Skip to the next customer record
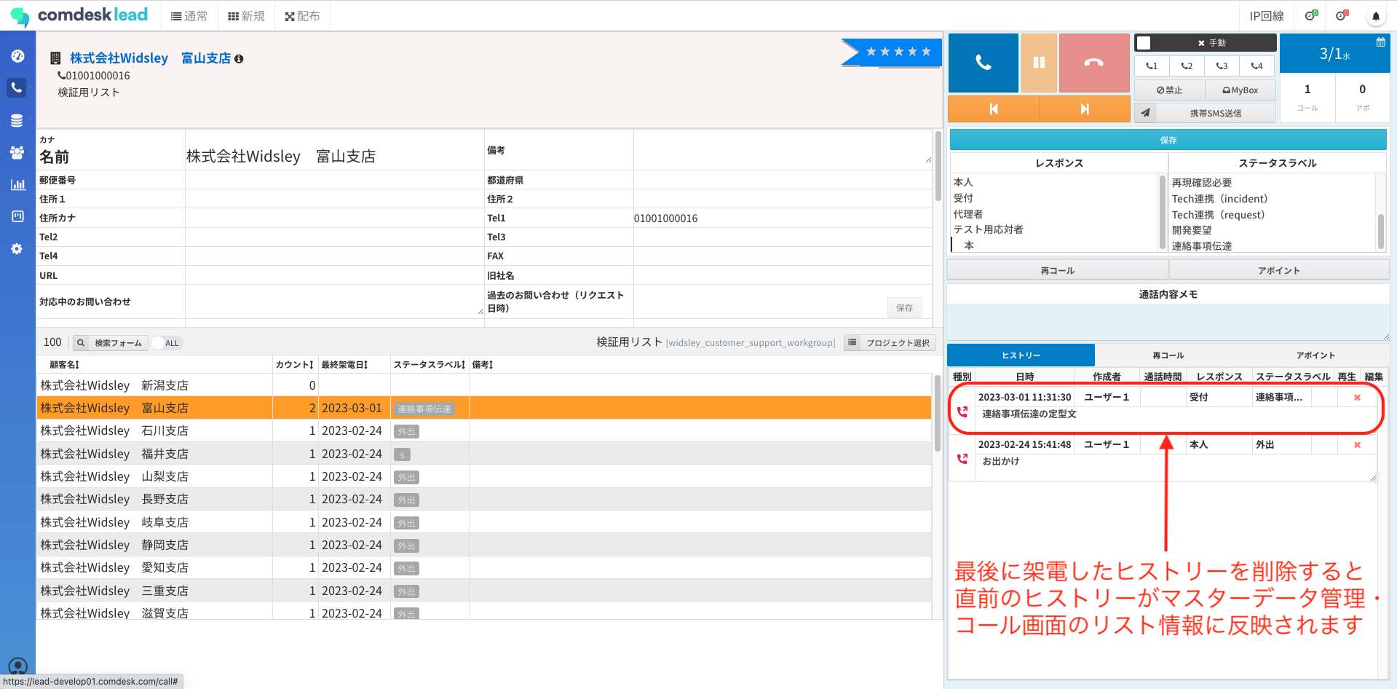1397x689 pixels. coord(1084,109)
